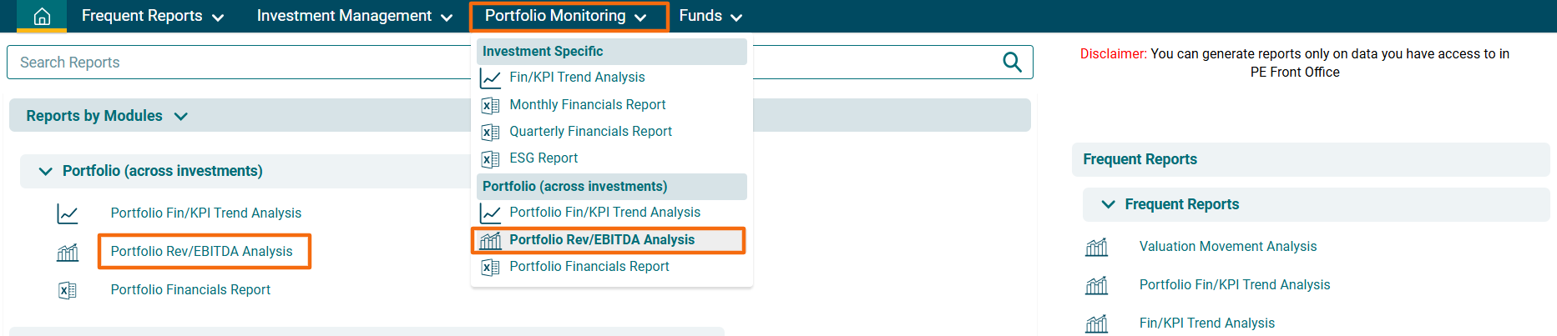Collapse the Portfolio (across investments) group
This screenshot has height=336, width=1557.
(46, 171)
